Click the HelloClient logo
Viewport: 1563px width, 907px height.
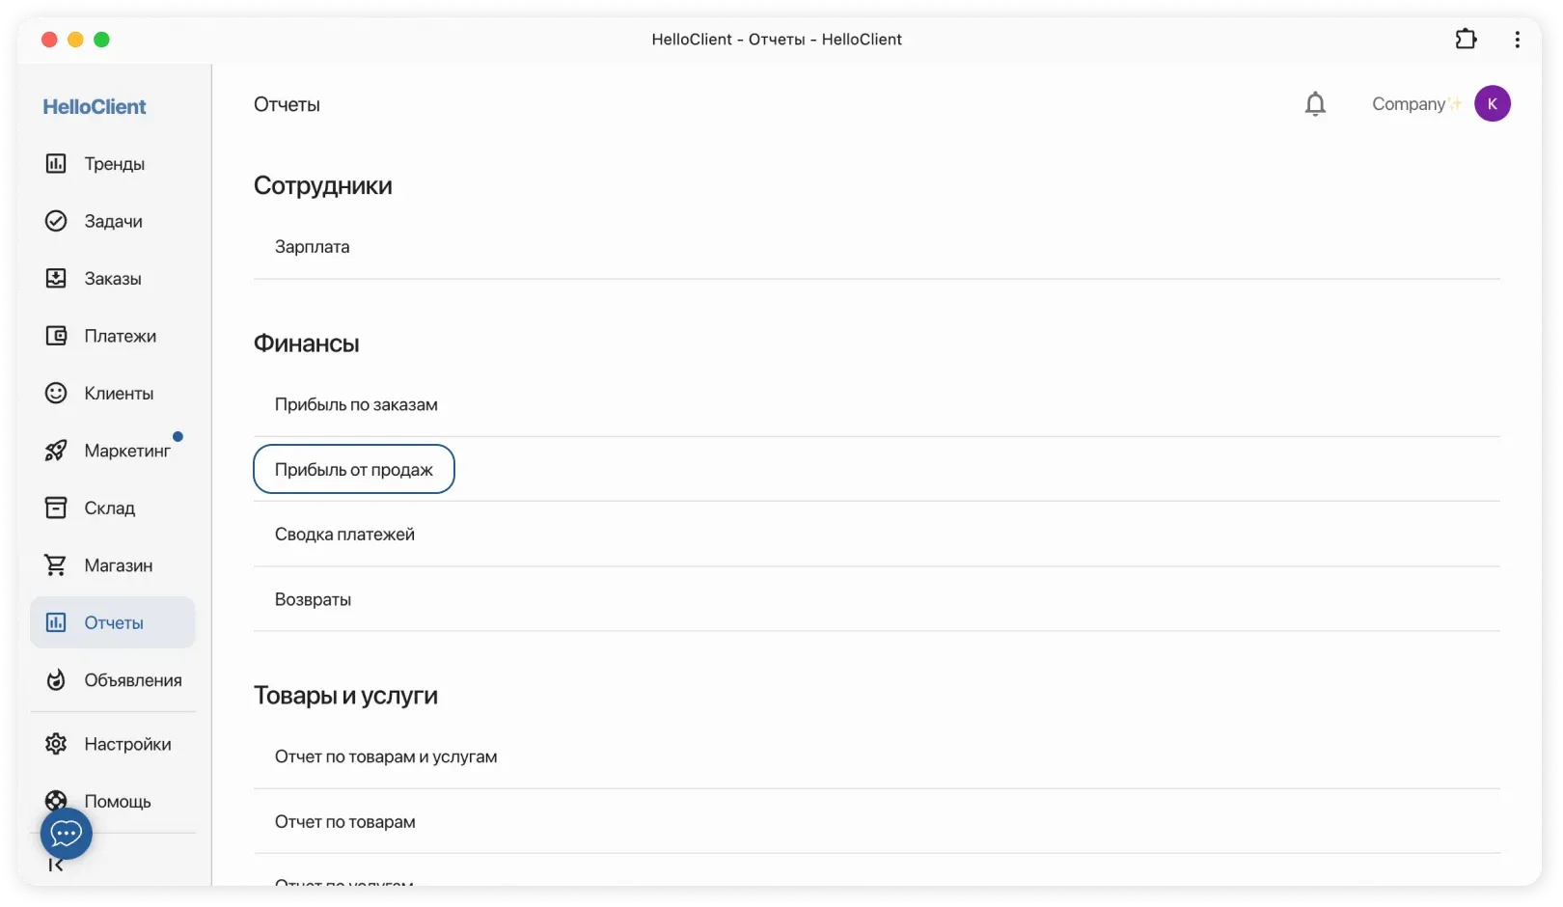(95, 107)
